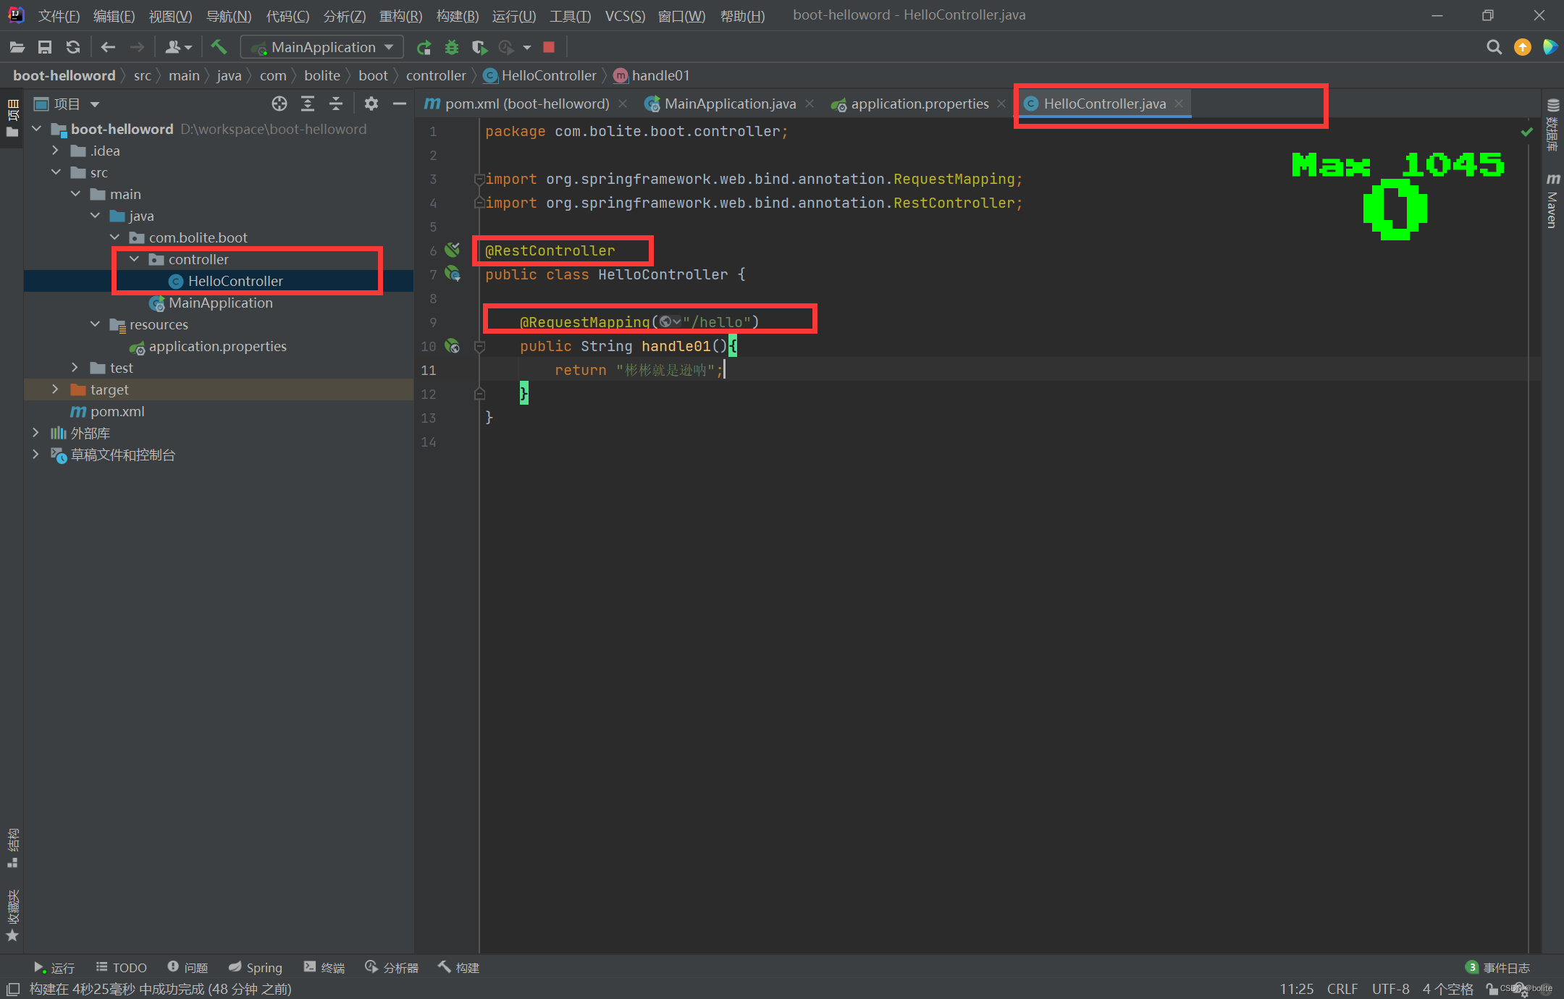Debug MainApplication with the bug icon
1564x999 pixels.
point(452,48)
